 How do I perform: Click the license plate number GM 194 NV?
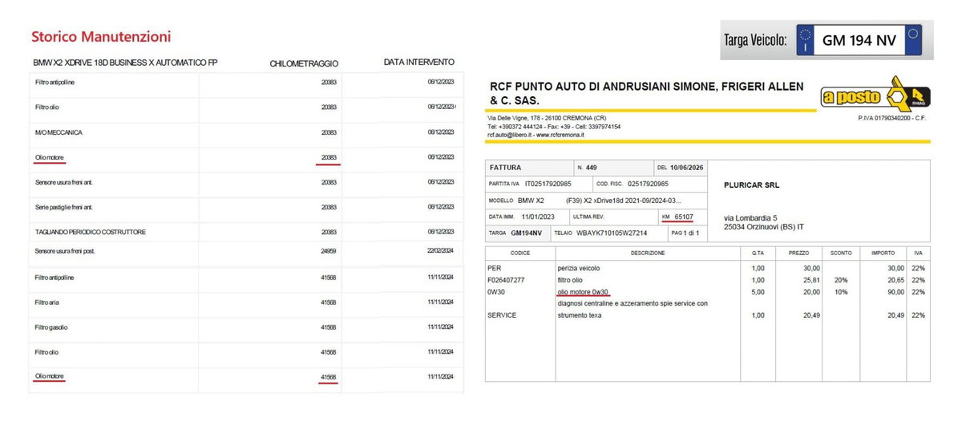click(859, 41)
